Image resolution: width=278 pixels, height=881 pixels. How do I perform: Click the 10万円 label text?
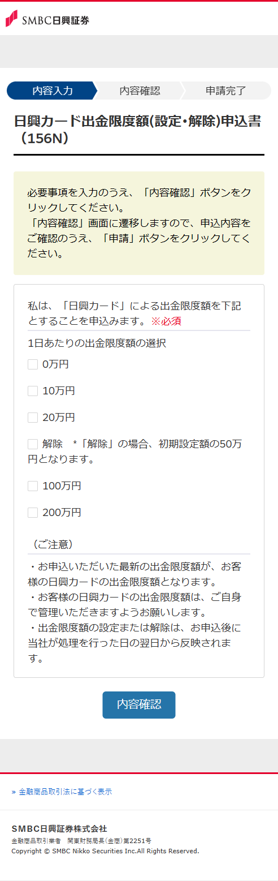point(59,391)
